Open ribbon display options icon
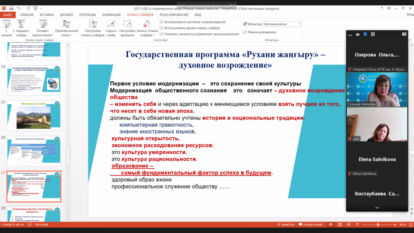Viewport: 414px width, 233px height. click(x=389, y=8)
